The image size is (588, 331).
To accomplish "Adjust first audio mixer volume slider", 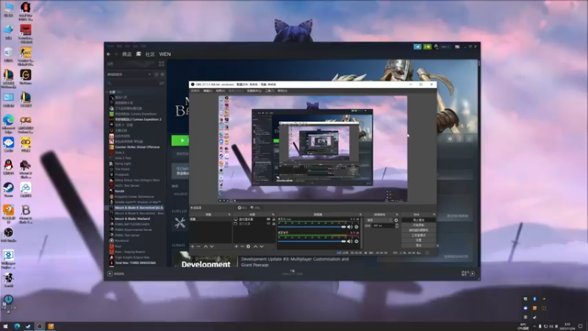I will (312, 227).
